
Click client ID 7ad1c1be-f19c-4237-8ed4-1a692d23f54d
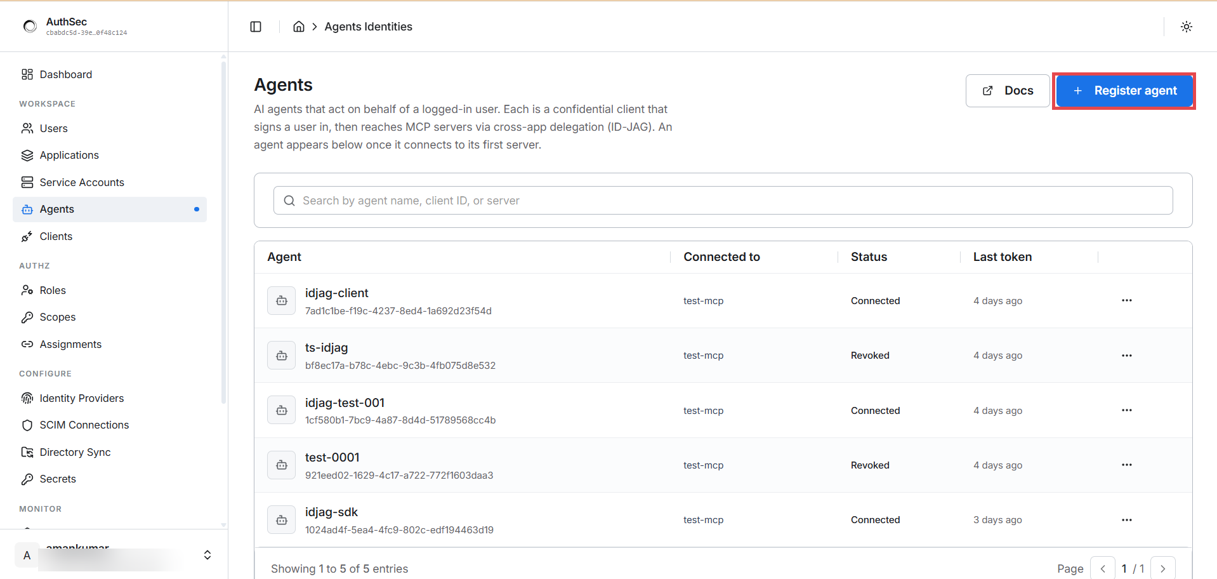(x=398, y=311)
